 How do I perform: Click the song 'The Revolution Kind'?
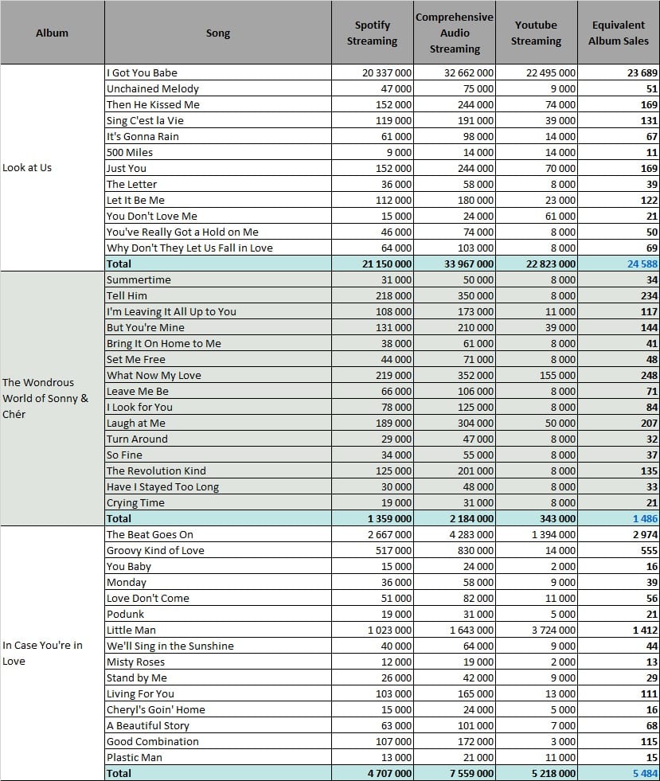point(156,471)
